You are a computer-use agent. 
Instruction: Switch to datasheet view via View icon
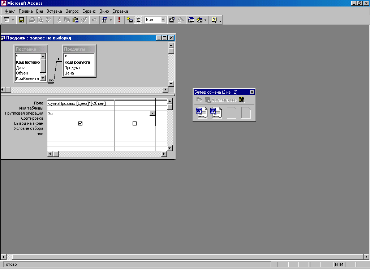click(x=7, y=20)
